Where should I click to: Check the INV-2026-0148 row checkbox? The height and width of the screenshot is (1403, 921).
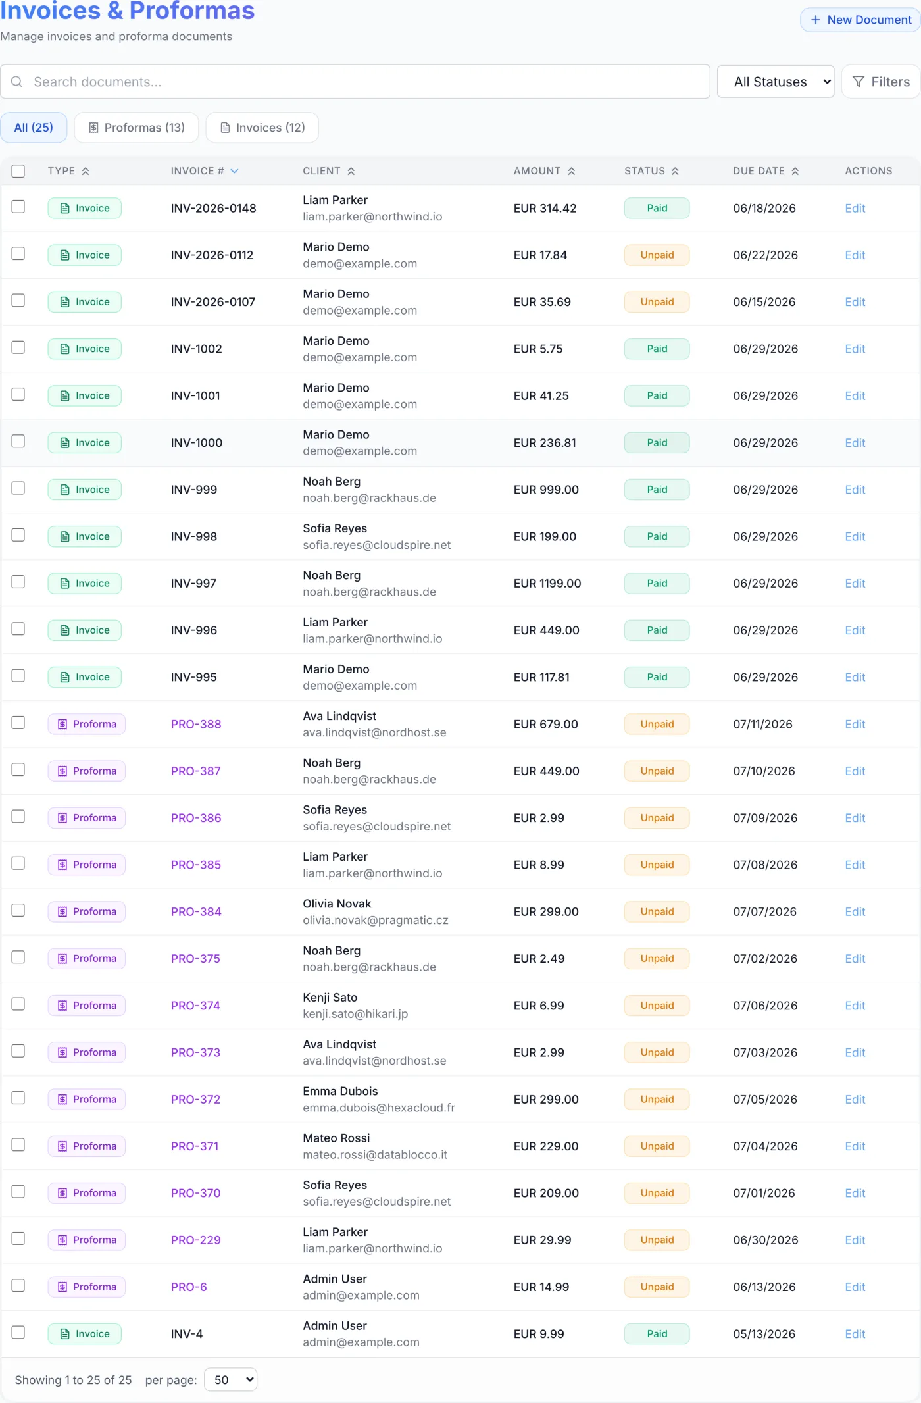[18, 207]
